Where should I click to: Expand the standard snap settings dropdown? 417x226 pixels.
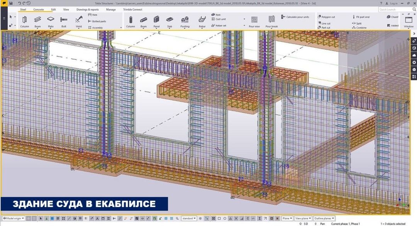coord(189,218)
